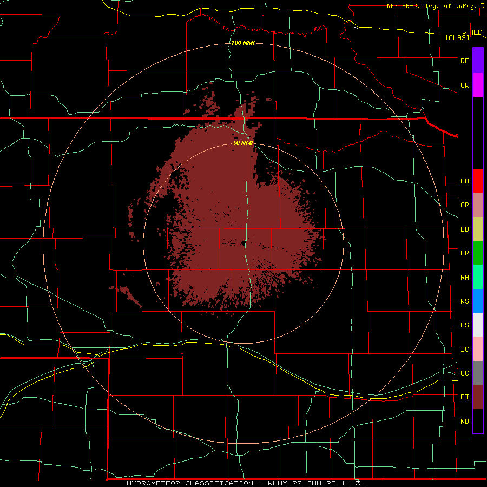This screenshot has width=487, height=487.
Task: Click the HHC product code label
Action: point(475,32)
